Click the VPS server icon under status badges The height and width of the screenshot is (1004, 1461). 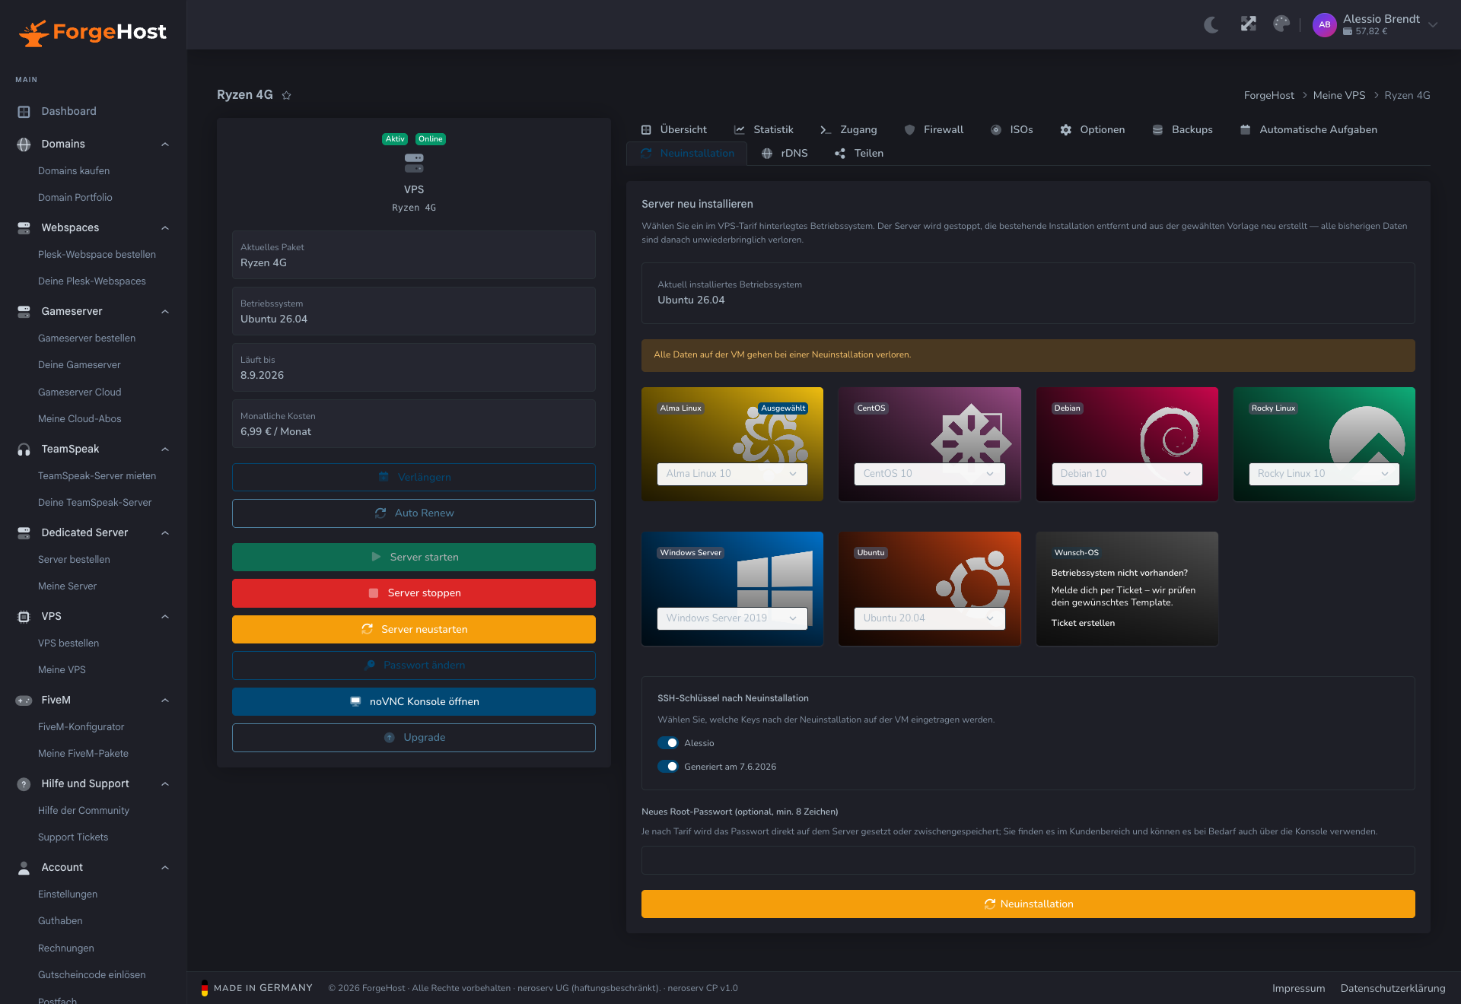point(414,163)
